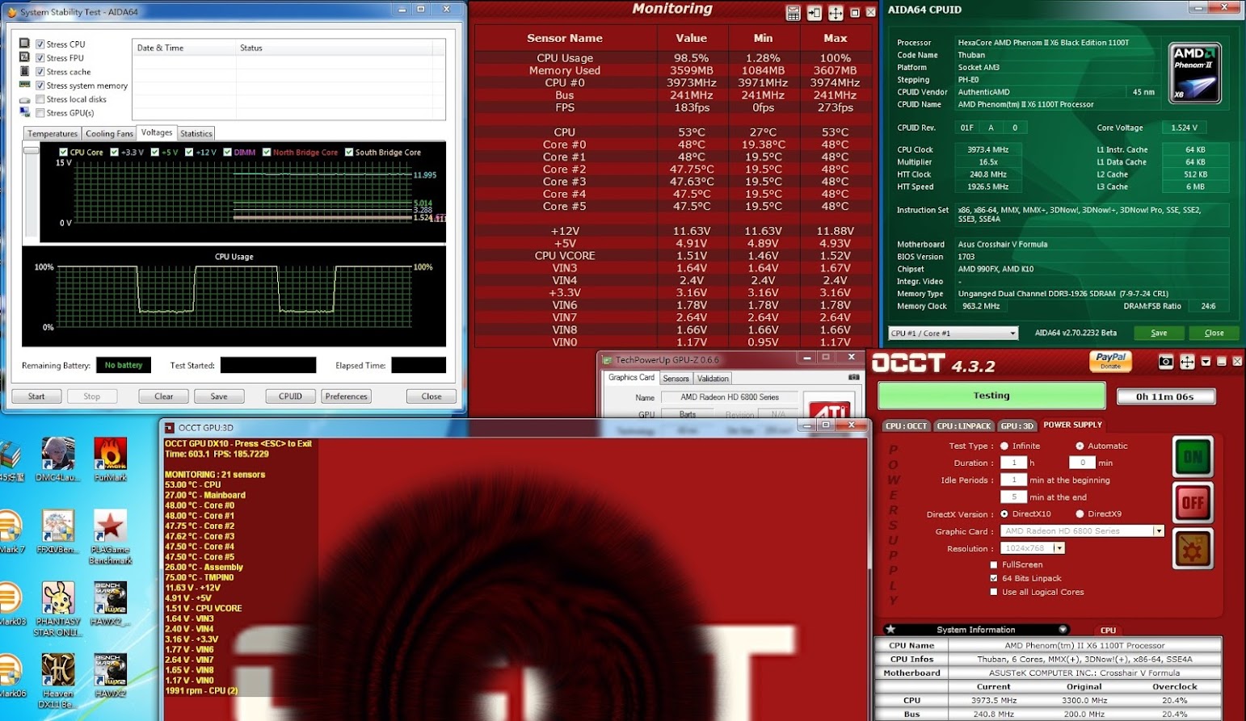Click the OCCT main window move icon
1246x721 pixels.
(x=1187, y=362)
